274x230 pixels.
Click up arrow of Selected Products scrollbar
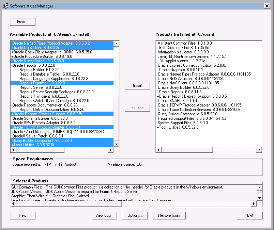(x=259, y=187)
